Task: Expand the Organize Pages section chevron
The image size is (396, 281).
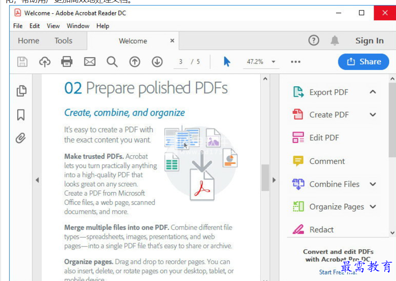Action: (373, 207)
